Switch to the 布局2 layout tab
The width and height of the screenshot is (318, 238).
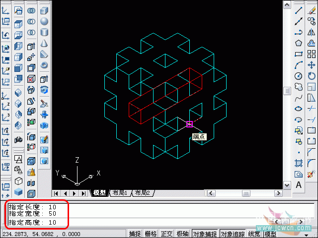click(x=143, y=193)
